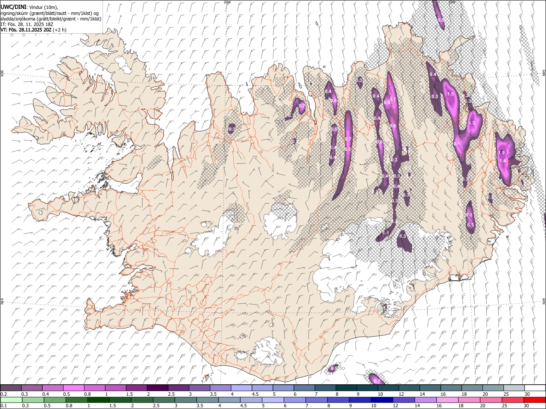546x409 pixels.
Task: Click the 20W longitude label
Action: [227, 2]
